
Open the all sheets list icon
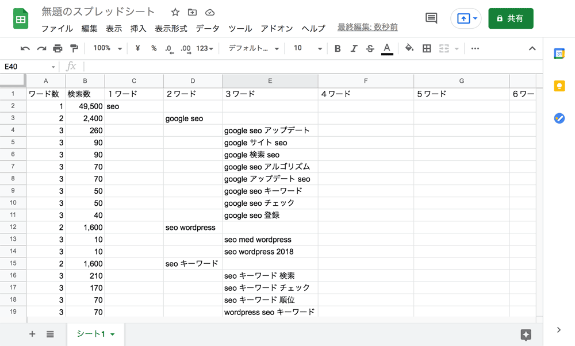click(x=50, y=334)
